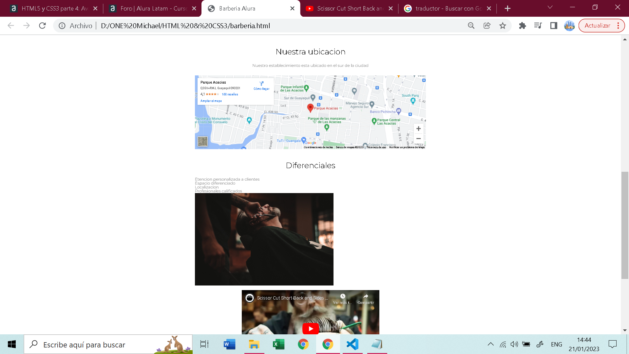Open Términos de uso map link
The image size is (629, 354).
tap(376, 147)
